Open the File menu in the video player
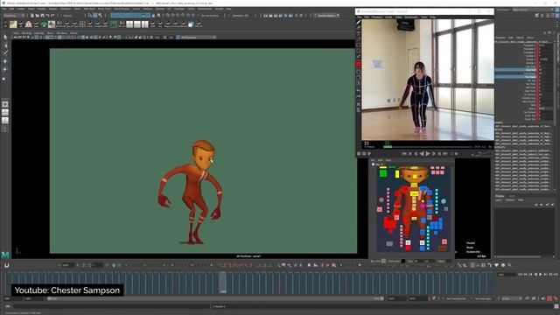 pos(360,17)
